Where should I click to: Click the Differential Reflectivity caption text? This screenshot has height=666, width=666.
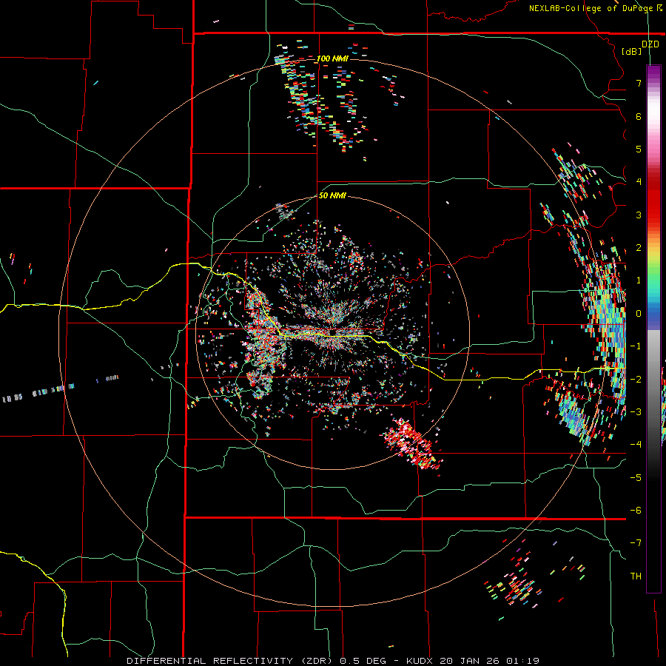[x=333, y=661]
